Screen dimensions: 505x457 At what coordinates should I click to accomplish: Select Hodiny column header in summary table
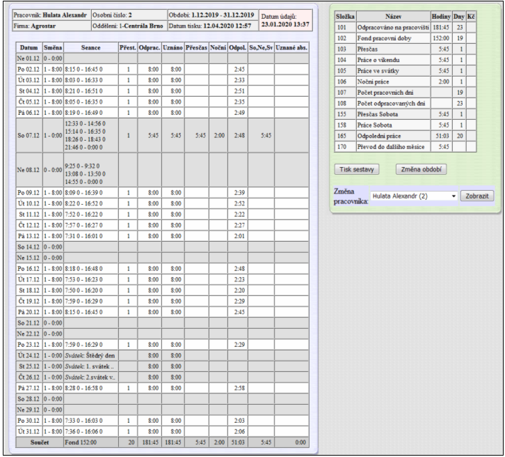click(x=441, y=17)
